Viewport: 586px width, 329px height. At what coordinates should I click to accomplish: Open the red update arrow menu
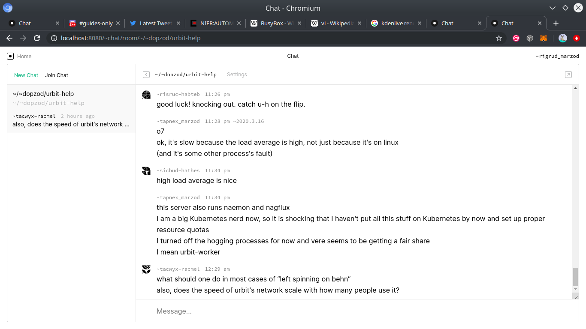[x=577, y=38]
